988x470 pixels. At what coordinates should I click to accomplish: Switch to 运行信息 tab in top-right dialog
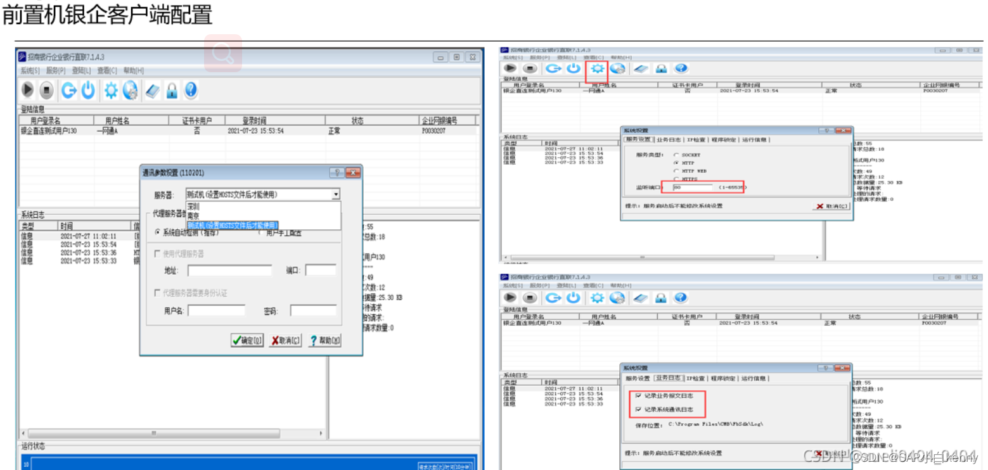point(754,139)
